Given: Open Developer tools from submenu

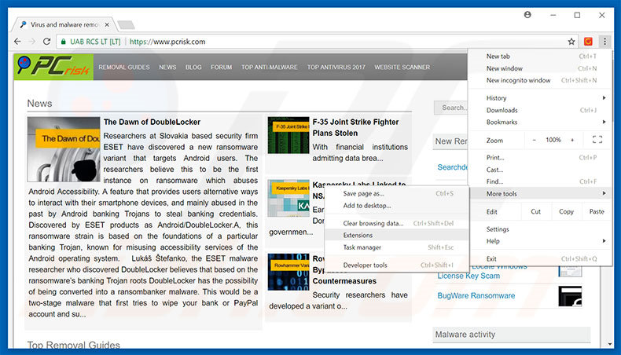Looking at the screenshot, I should pyautogui.click(x=397, y=265).
